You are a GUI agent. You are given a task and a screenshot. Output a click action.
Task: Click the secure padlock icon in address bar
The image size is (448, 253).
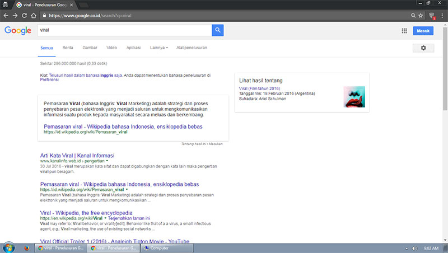click(44, 16)
